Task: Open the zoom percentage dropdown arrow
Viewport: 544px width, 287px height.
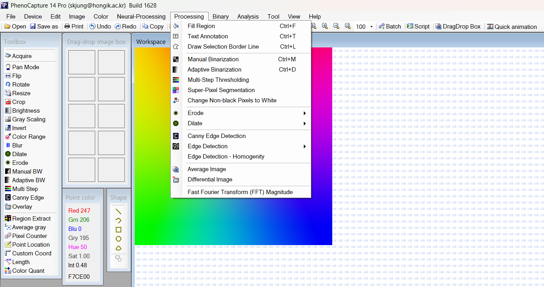Action: [371, 27]
